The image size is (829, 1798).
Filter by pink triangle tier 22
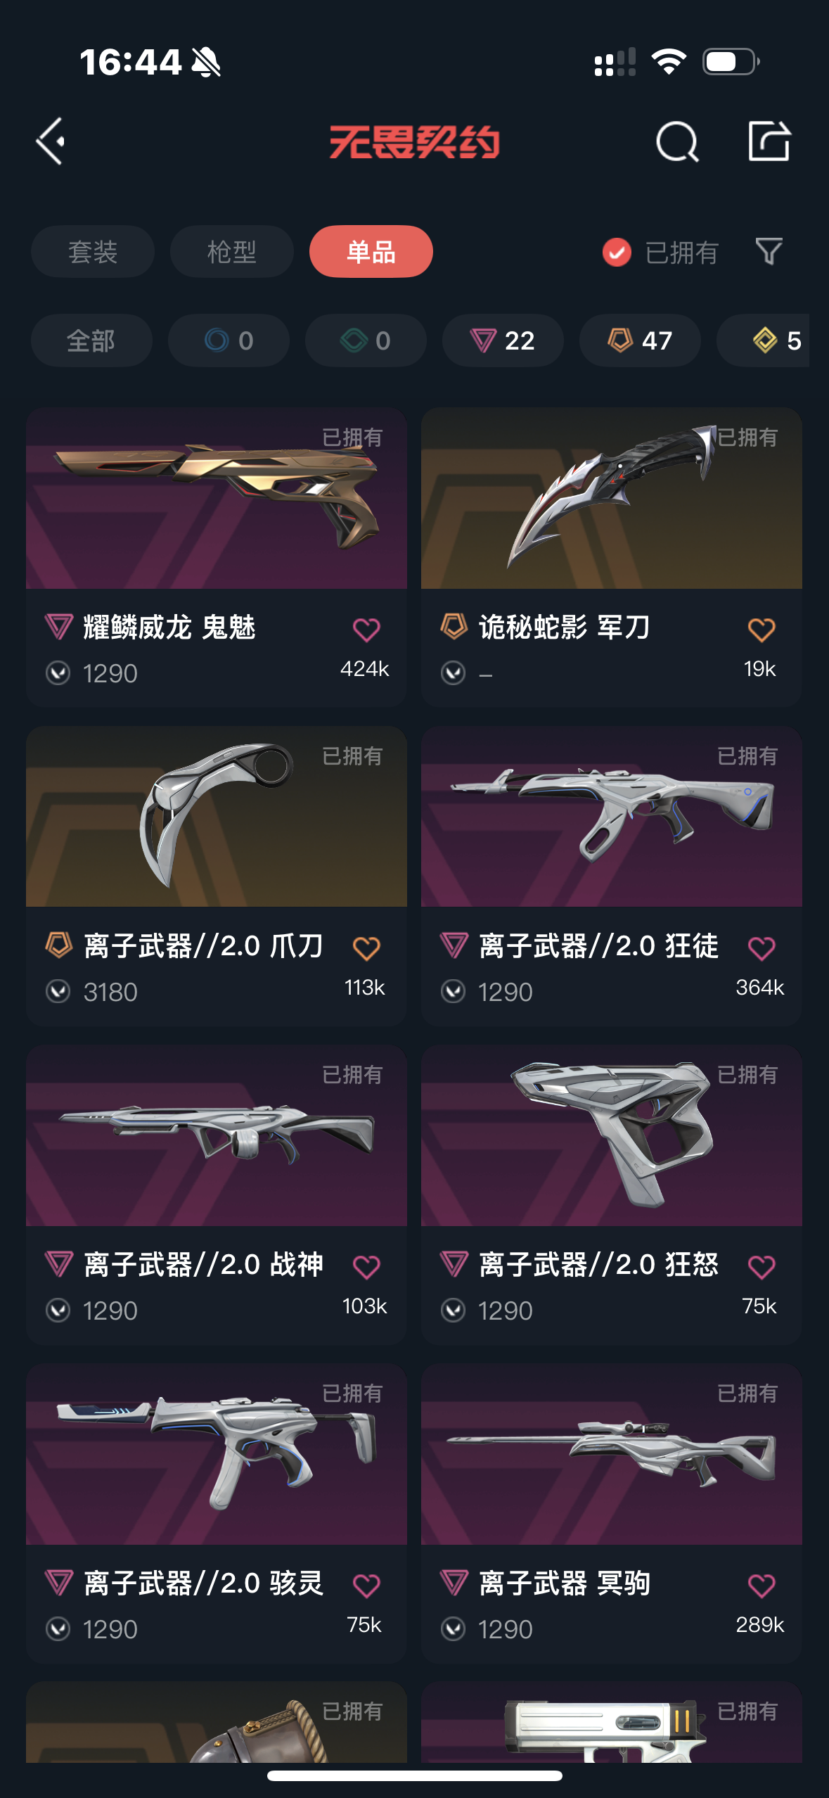(x=503, y=340)
